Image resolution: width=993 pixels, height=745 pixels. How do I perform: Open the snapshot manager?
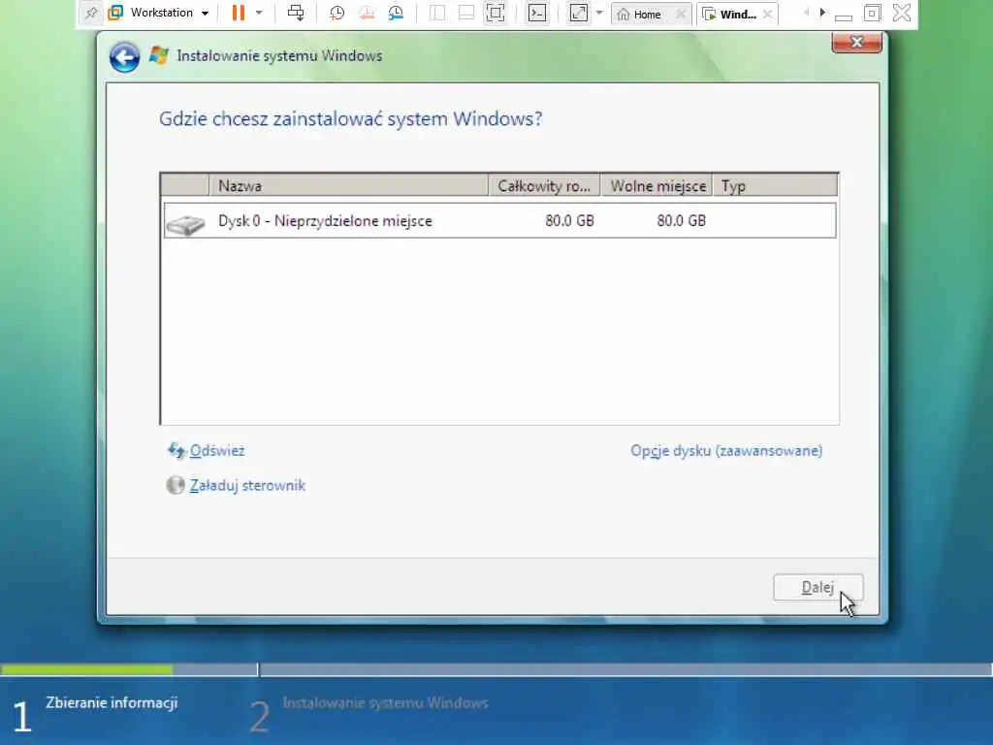pyautogui.click(x=397, y=13)
